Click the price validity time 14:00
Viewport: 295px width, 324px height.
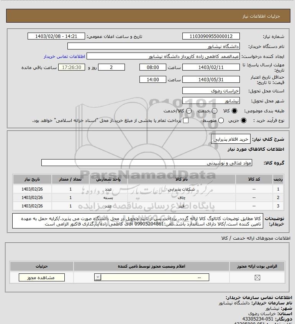click(x=153, y=79)
